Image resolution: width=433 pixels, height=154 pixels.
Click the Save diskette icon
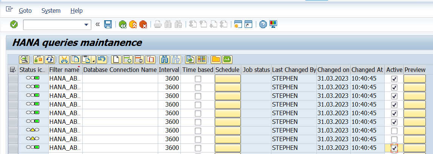click(x=108, y=24)
